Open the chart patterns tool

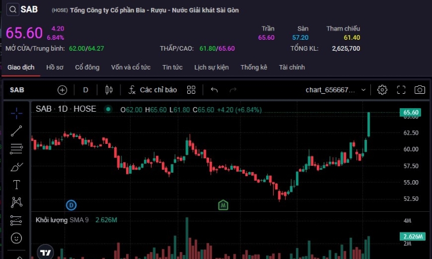(x=17, y=202)
